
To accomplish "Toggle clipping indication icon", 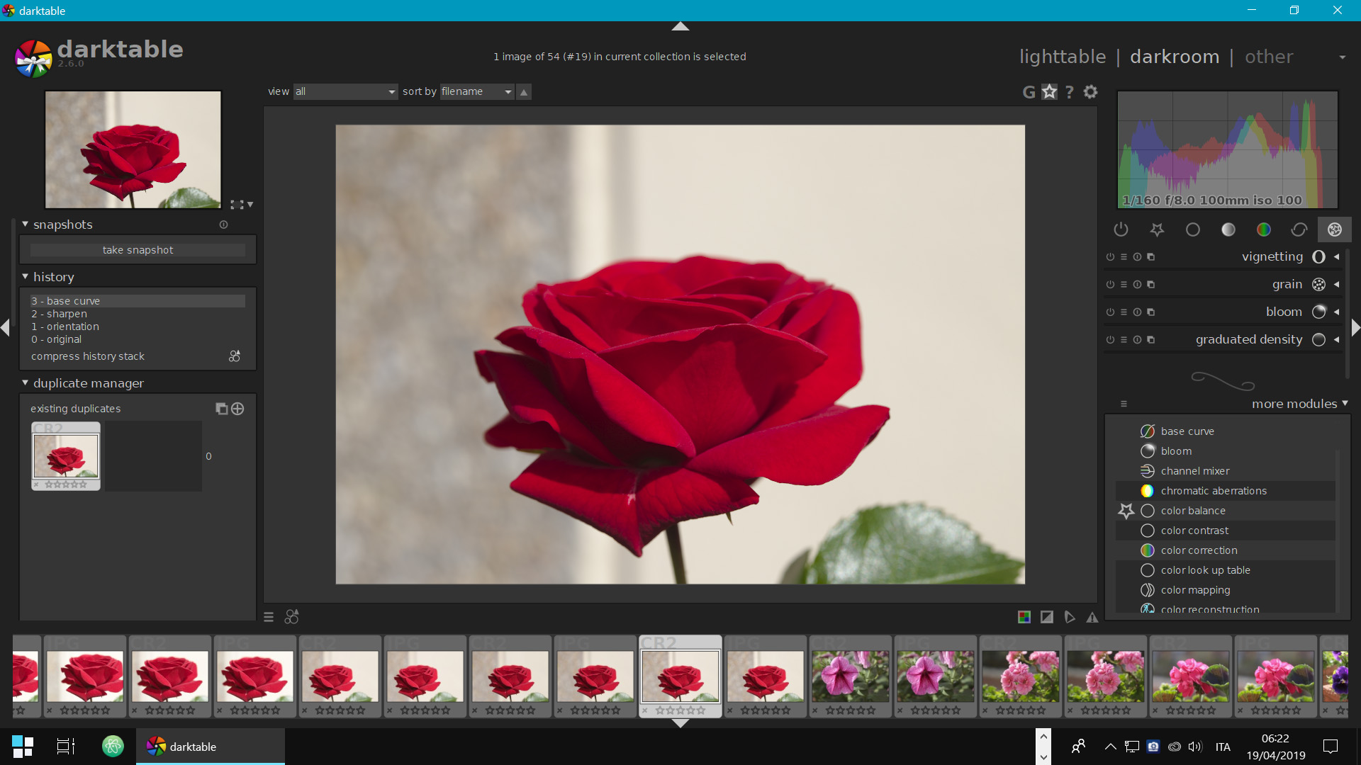I will [1047, 617].
